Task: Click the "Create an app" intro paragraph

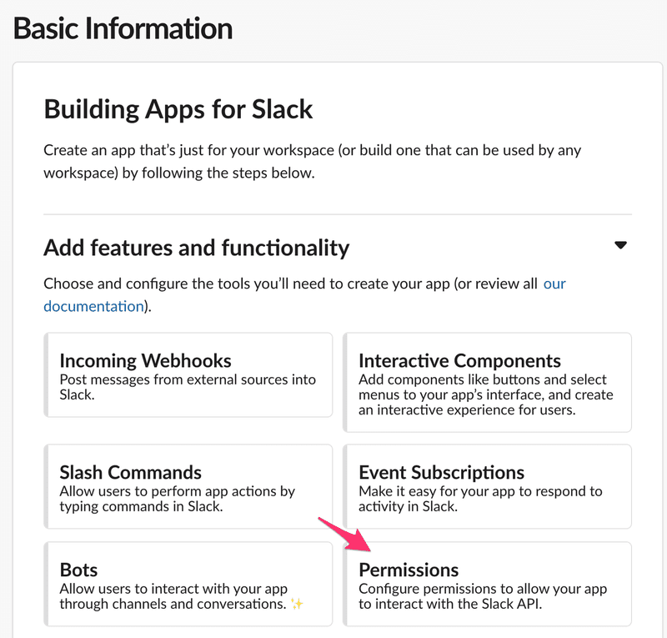Action: tap(312, 162)
